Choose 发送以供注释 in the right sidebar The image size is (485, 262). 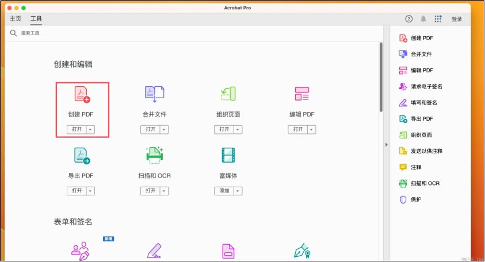click(421, 151)
